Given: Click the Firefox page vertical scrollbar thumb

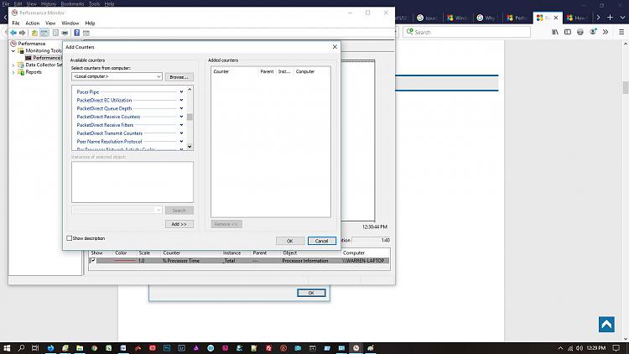Looking at the screenshot, I should (x=626, y=87).
